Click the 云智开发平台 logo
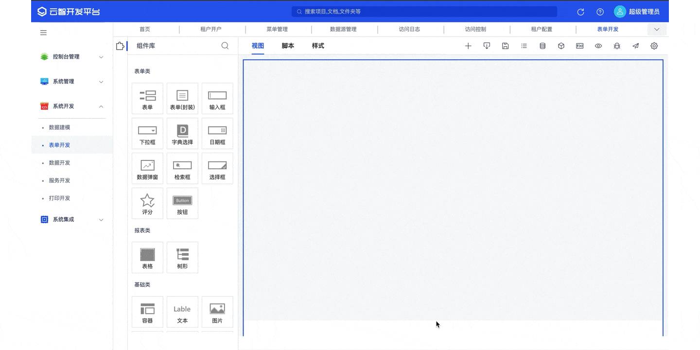The image size is (700, 350). click(69, 12)
